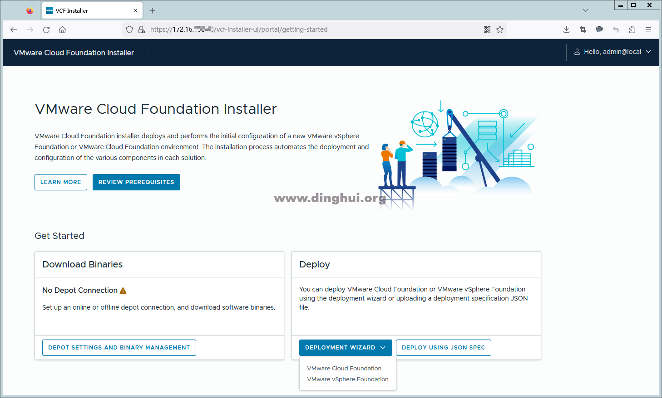Open a new tab with the plus icon

[x=153, y=10]
